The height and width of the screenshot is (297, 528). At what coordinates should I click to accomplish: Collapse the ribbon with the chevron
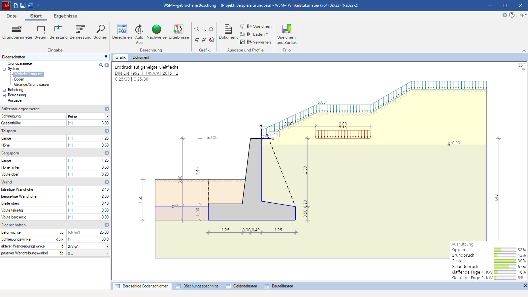tap(524, 50)
